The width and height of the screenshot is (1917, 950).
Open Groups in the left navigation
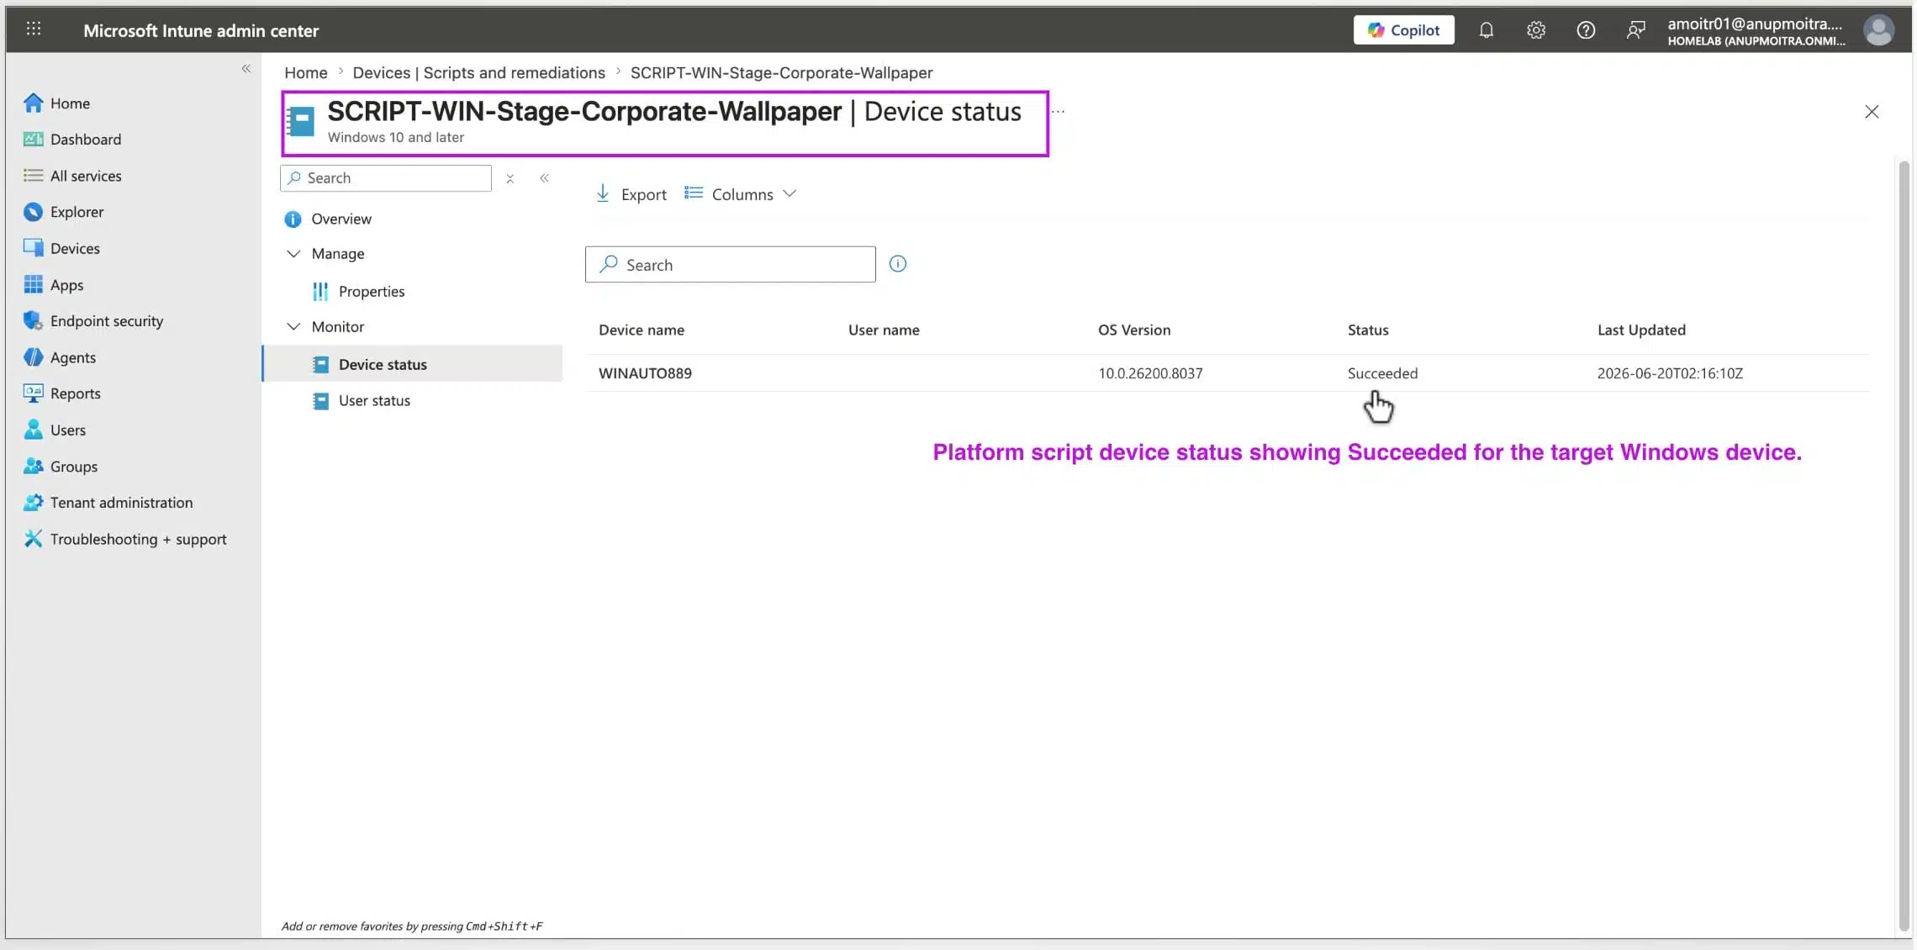coord(61,467)
